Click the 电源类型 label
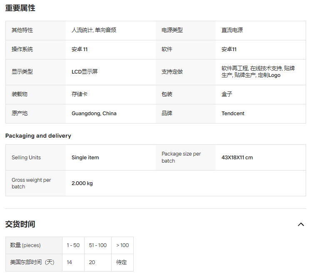The image size is (314, 277). (172, 30)
